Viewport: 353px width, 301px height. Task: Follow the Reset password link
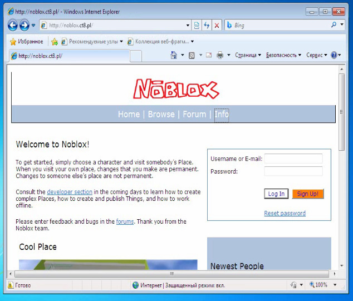point(285,213)
